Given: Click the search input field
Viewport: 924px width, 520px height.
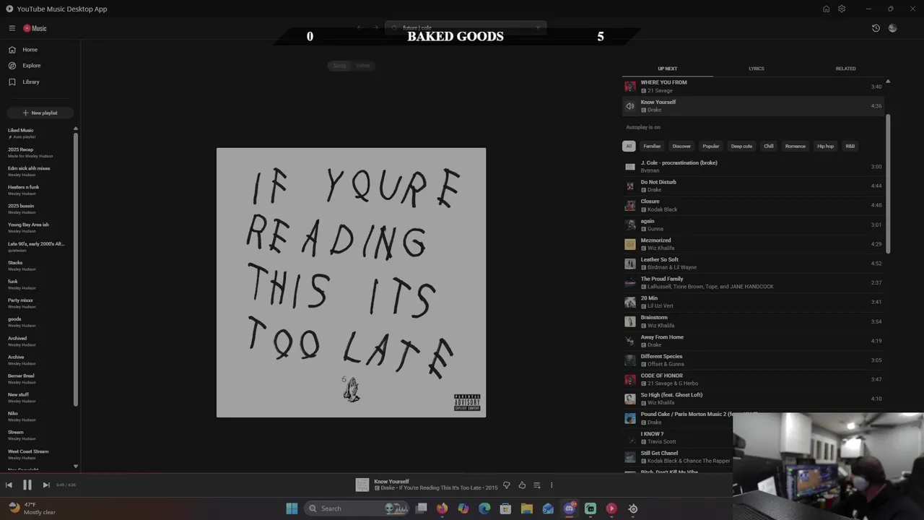Looking at the screenshot, I should 466,28.
